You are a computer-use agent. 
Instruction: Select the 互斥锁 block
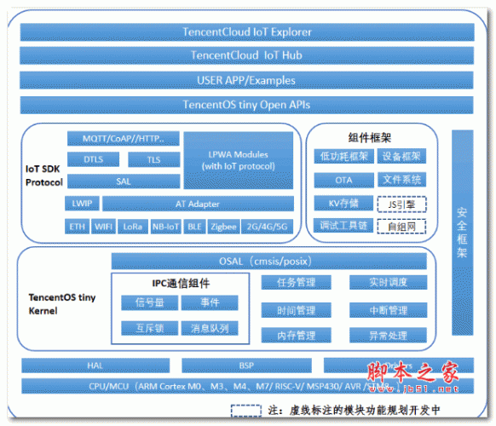tap(150, 328)
